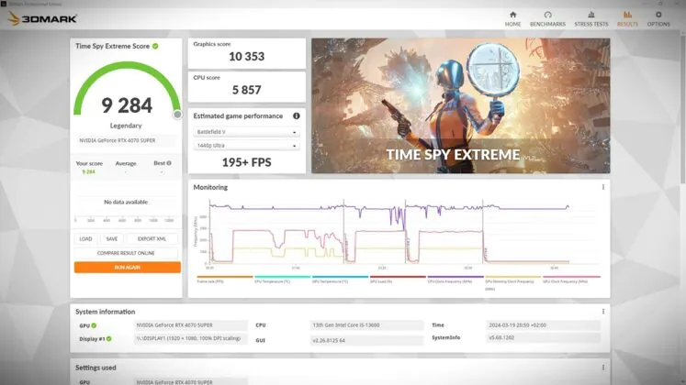Toggle the CPU Clock Frequency legend swatch
Screen dimensions: 686x385
pyautogui.click(x=455, y=277)
